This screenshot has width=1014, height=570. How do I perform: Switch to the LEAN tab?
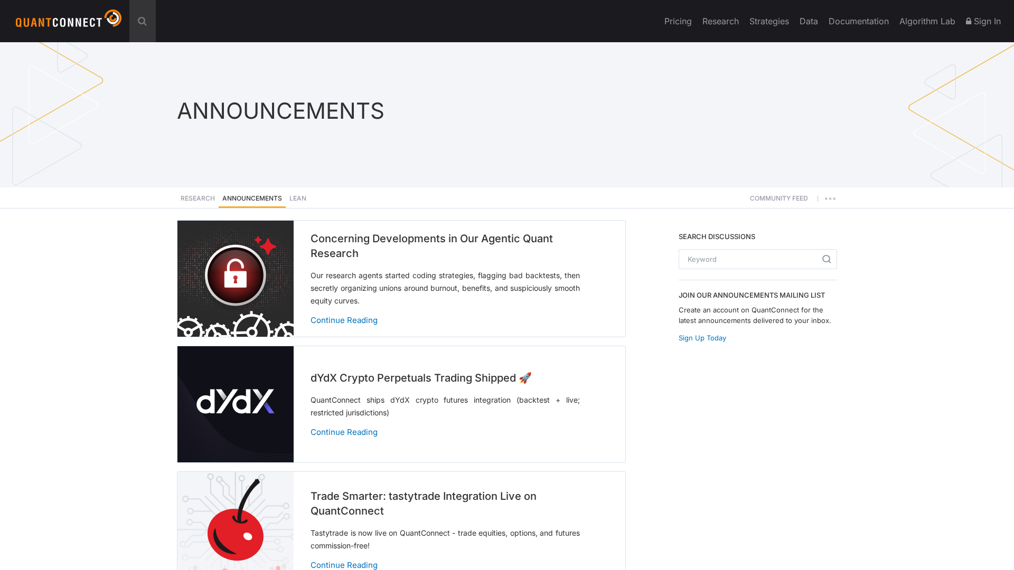[298, 198]
